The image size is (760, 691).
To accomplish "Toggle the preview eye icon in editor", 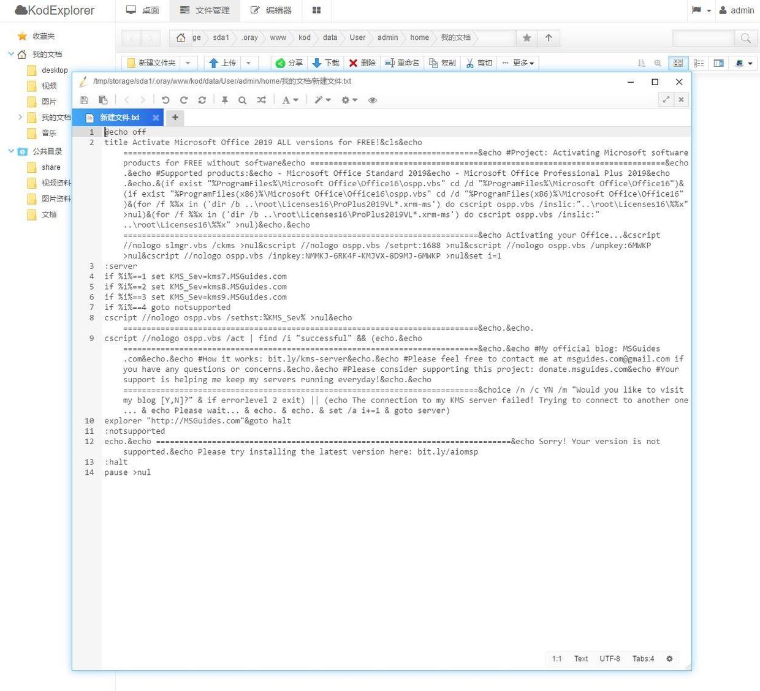I will [373, 100].
